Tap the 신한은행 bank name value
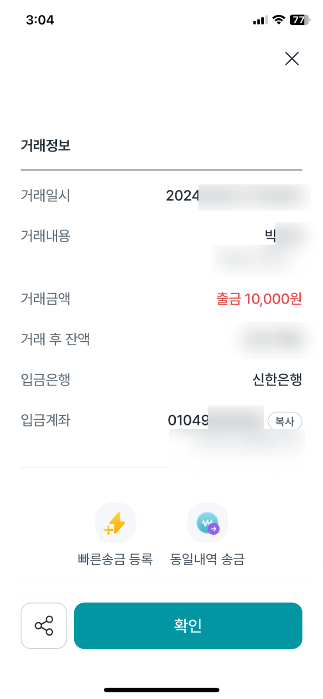Viewport: 323px width, 699px height. point(277,379)
